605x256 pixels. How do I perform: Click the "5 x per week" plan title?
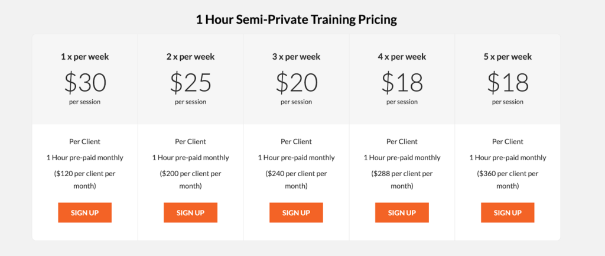click(508, 57)
